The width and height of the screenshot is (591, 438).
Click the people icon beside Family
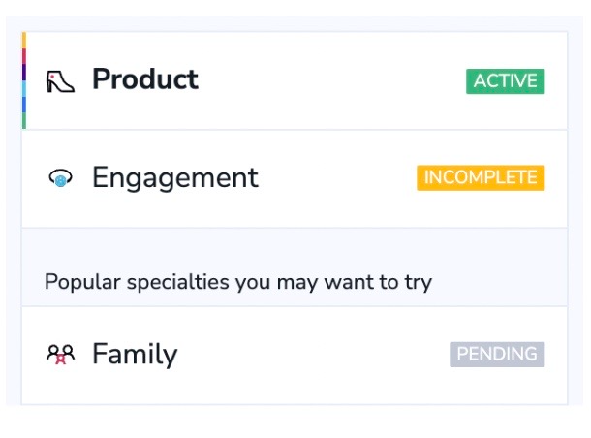pyautogui.click(x=60, y=355)
